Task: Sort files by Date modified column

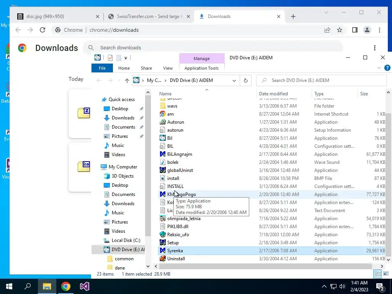Action: 273,94
